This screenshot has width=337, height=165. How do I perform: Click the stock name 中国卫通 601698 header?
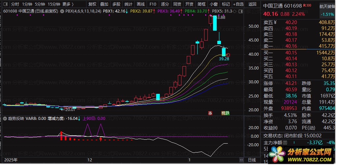pyautogui.click(x=282, y=6)
